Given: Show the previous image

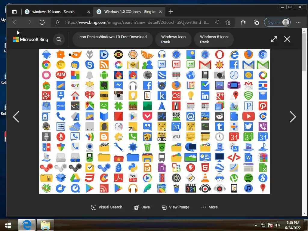Looking at the screenshot, I should (x=16, y=117).
